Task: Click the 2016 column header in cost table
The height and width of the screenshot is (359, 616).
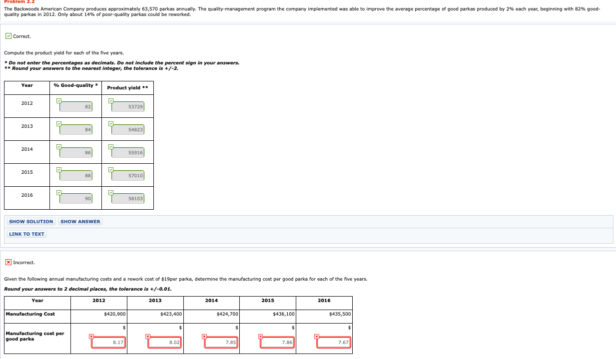Action: pyautogui.click(x=324, y=301)
